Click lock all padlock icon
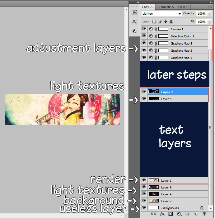215x219 pixels. point(171,21)
